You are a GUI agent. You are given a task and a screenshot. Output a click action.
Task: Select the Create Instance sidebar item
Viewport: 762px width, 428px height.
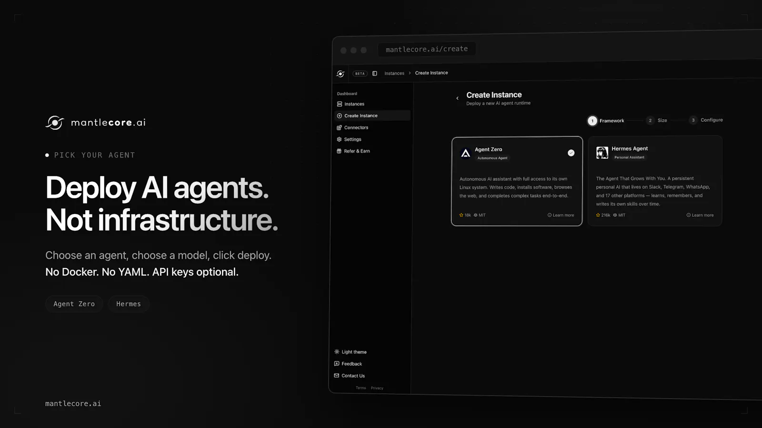pos(372,116)
